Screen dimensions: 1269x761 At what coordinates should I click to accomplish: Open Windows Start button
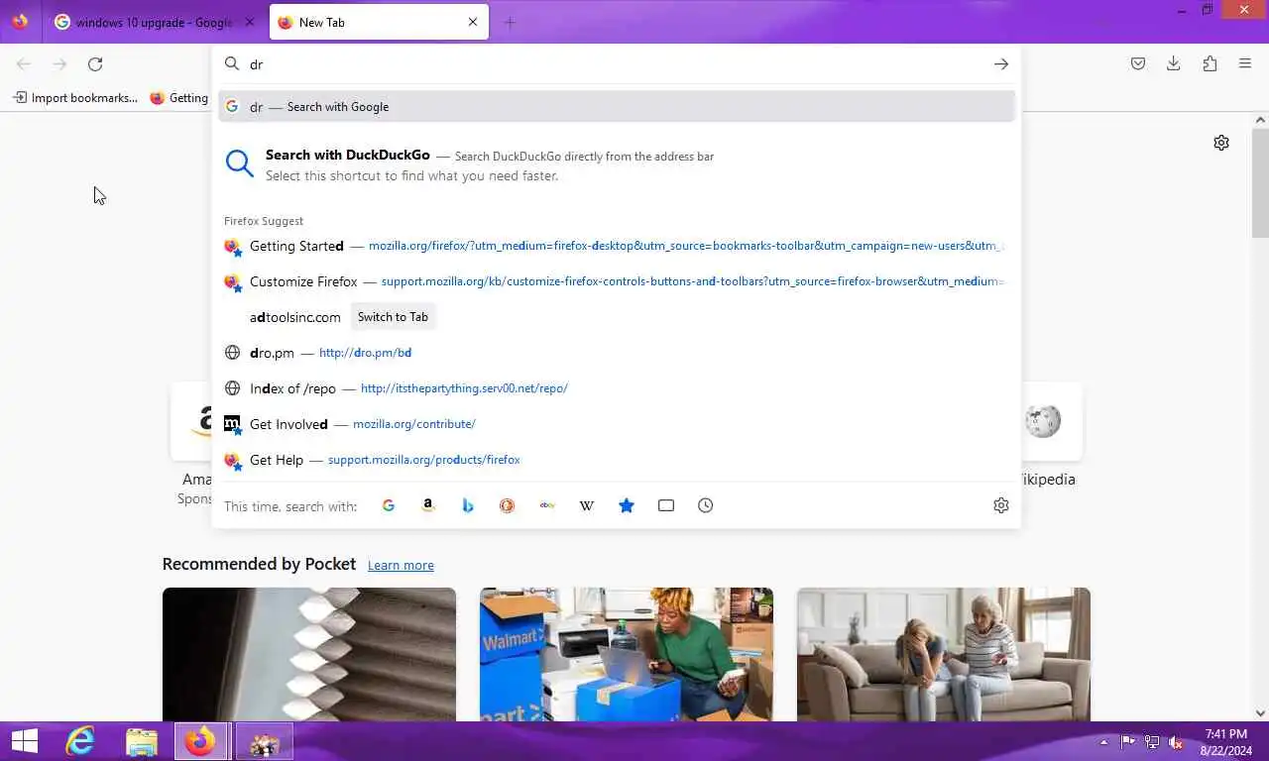24,741
